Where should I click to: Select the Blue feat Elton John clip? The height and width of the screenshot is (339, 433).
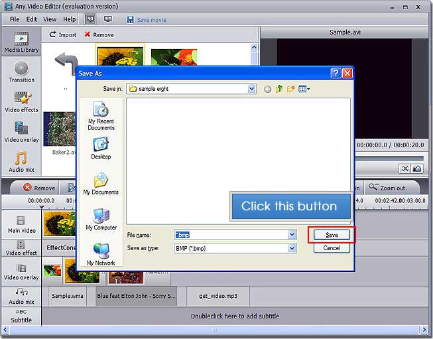(x=136, y=296)
